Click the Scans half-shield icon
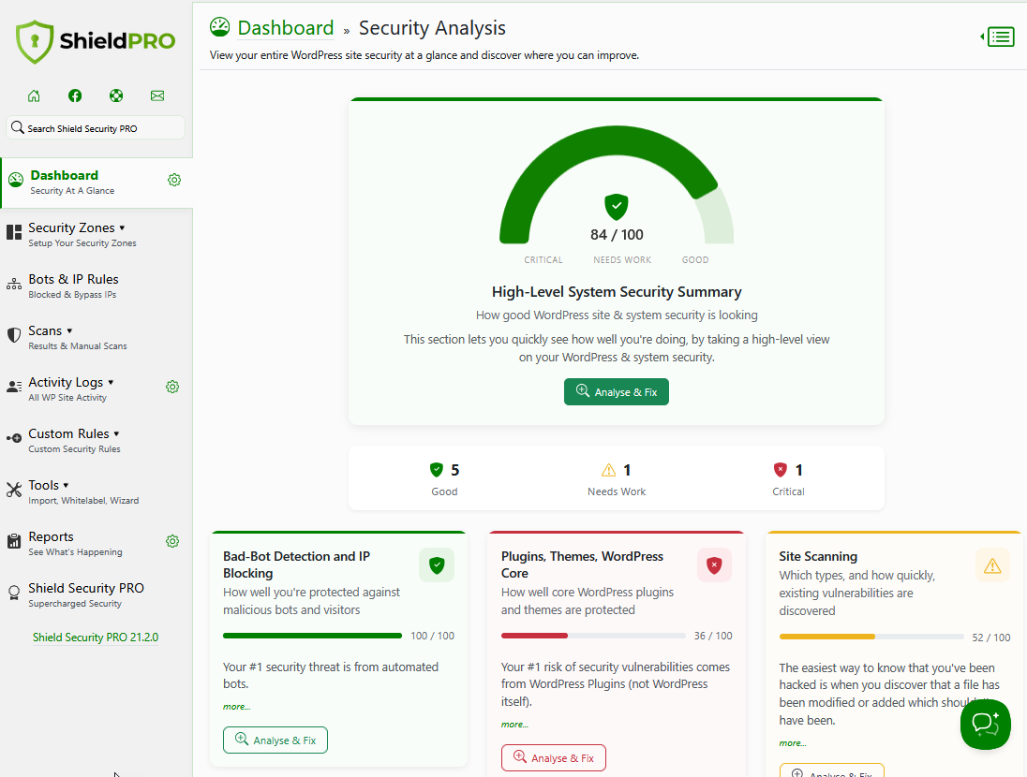The image size is (1027, 777). click(x=14, y=335)
